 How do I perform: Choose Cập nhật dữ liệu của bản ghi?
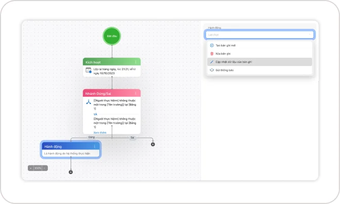click(260, 62)
